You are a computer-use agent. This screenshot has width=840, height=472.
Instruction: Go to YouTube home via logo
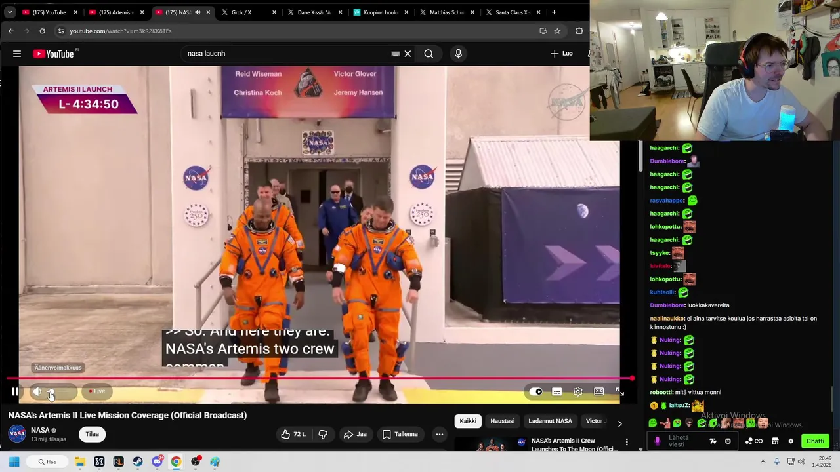pos(54,54)
